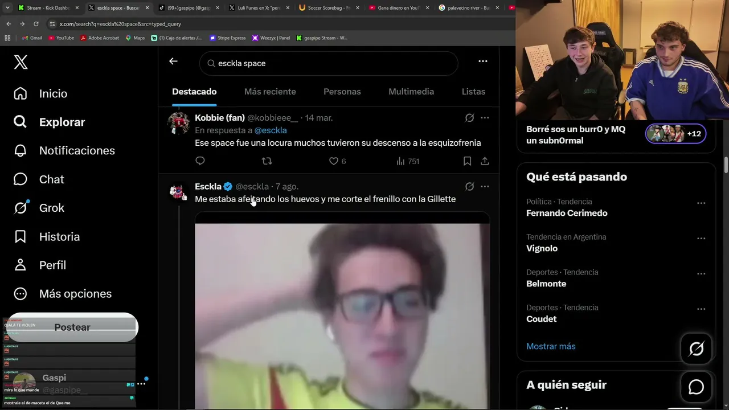
Task: Open the Adobe Acrobat bookmark
Action: coord(100,38)
